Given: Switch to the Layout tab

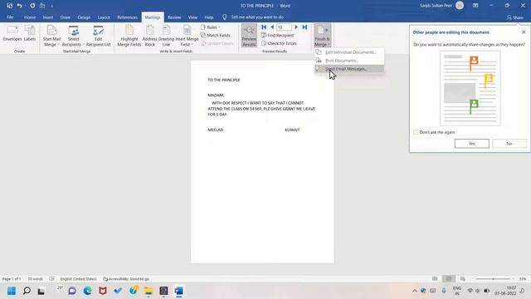Looking at the screenshot, I should [x=104, y=17].
